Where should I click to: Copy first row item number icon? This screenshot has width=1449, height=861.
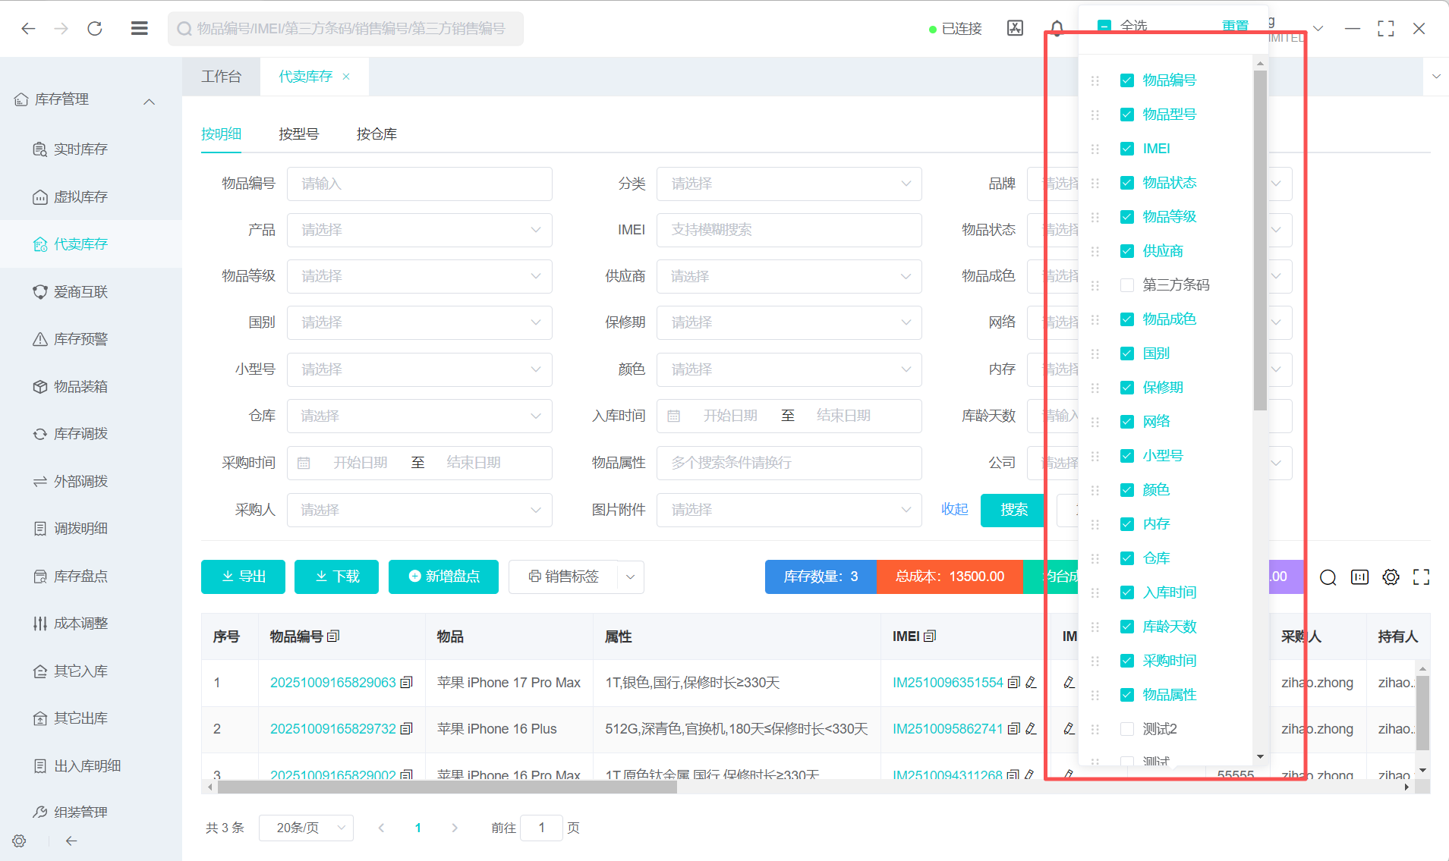pos(407,683)
